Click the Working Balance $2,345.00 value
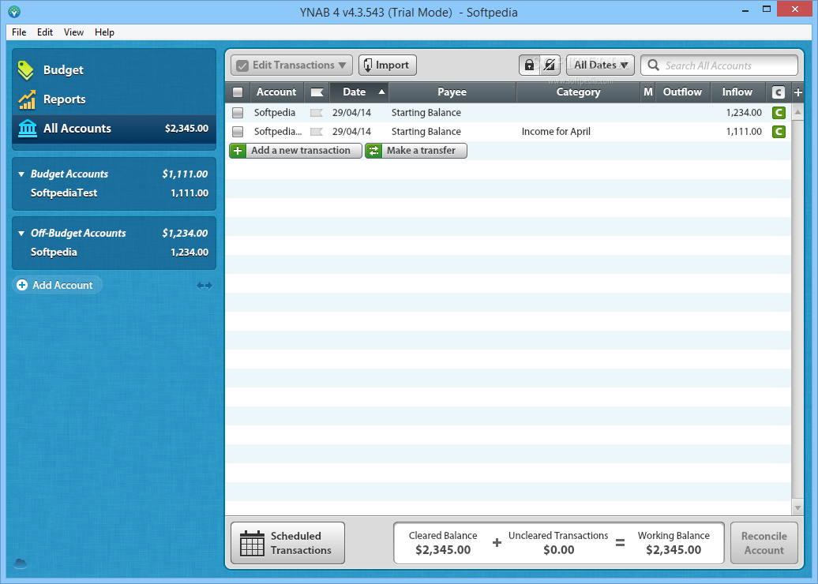This screenshot has width=818, height=584. pyautogui.click(x=674, y=550)
